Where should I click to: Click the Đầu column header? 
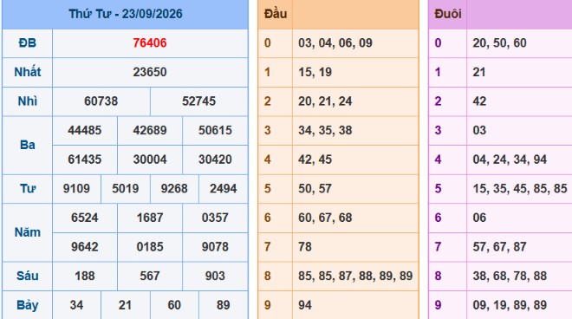[x=276, y=14]
